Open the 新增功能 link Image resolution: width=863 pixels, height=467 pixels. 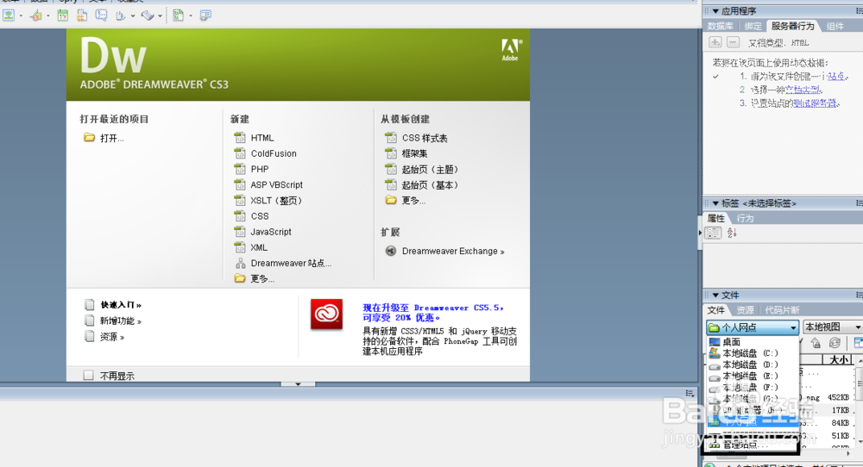pyautogui.click(x=121, y=321)
